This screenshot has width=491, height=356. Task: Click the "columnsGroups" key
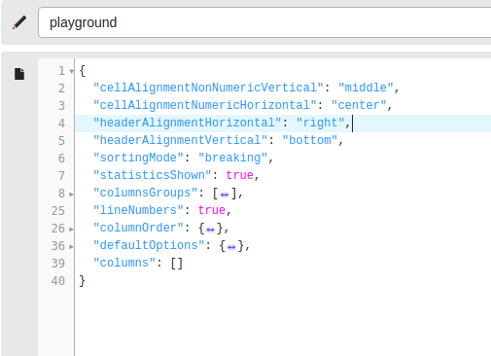[x=146, y=193]
